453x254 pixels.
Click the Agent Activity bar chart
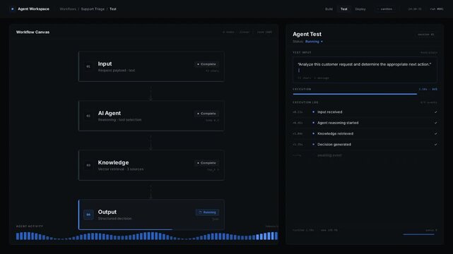point(147,236)
